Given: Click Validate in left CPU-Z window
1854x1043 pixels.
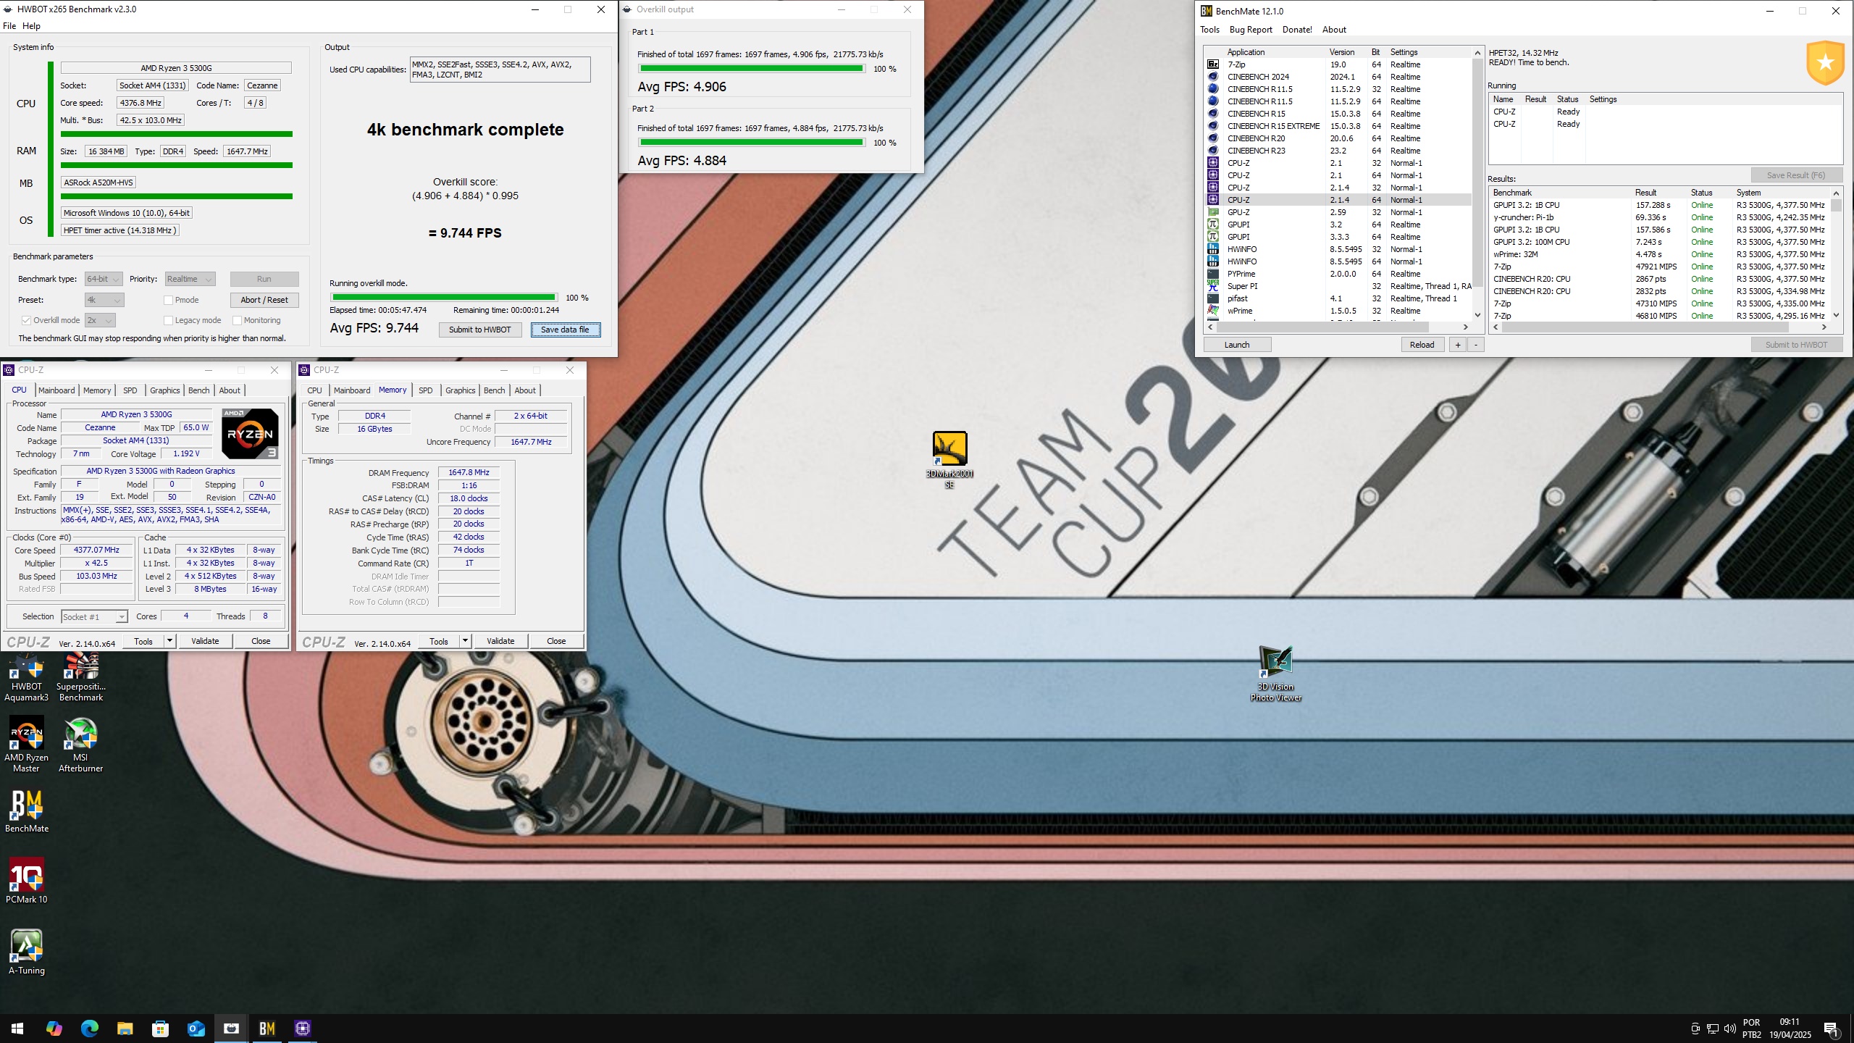Looking at the screenshot, I should coord(205,641).
